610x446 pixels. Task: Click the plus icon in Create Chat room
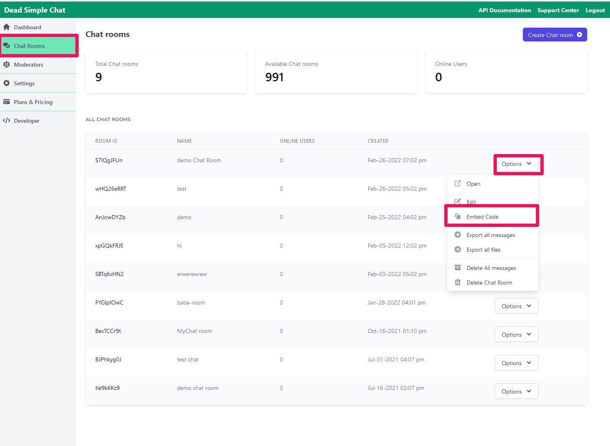(x=579, y=35)
